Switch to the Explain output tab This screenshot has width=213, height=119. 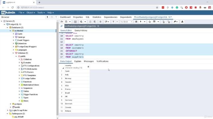[x=78, y=61]
